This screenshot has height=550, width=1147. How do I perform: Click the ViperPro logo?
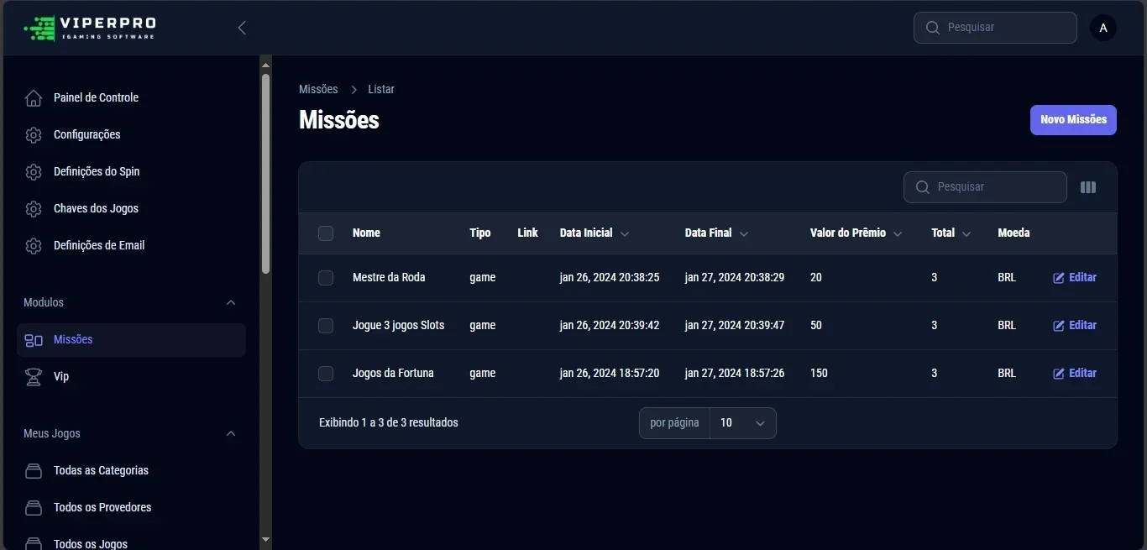90,28
